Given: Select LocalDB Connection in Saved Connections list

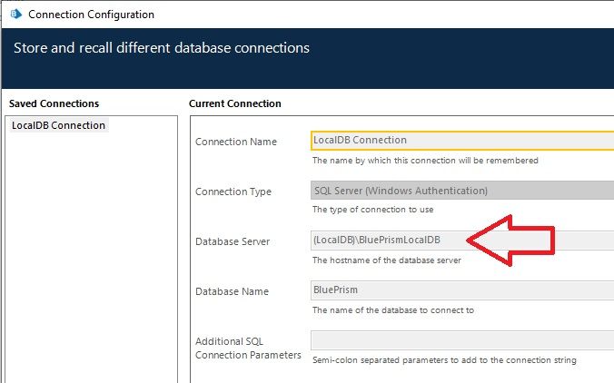Looking at the screenshot, I should coord(58,125).
